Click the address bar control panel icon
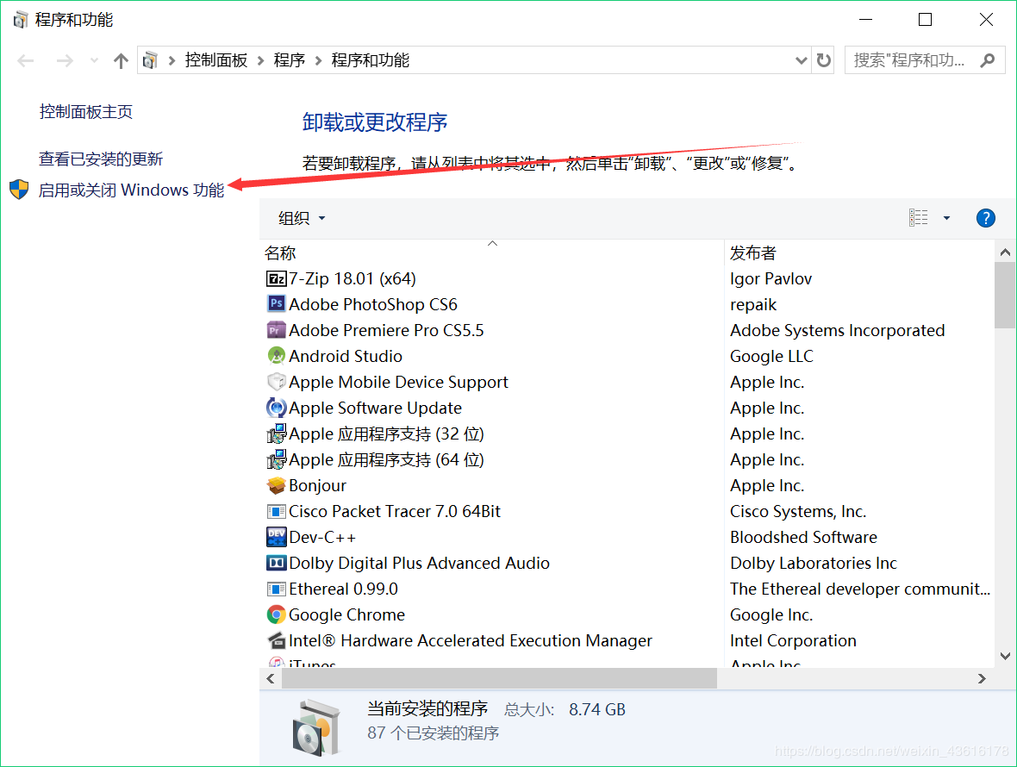 pyautogui.click(x=151, y=60)
